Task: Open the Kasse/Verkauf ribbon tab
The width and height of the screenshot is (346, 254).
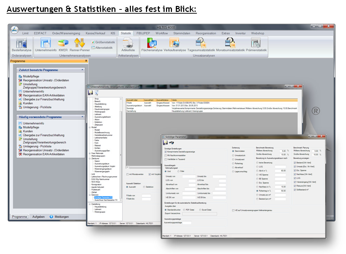Action: coord(95,33)
